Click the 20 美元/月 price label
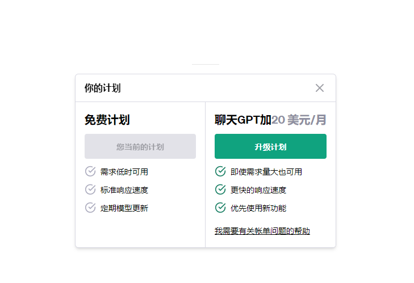Screen dimensions: 414x283 click(299, 120)
